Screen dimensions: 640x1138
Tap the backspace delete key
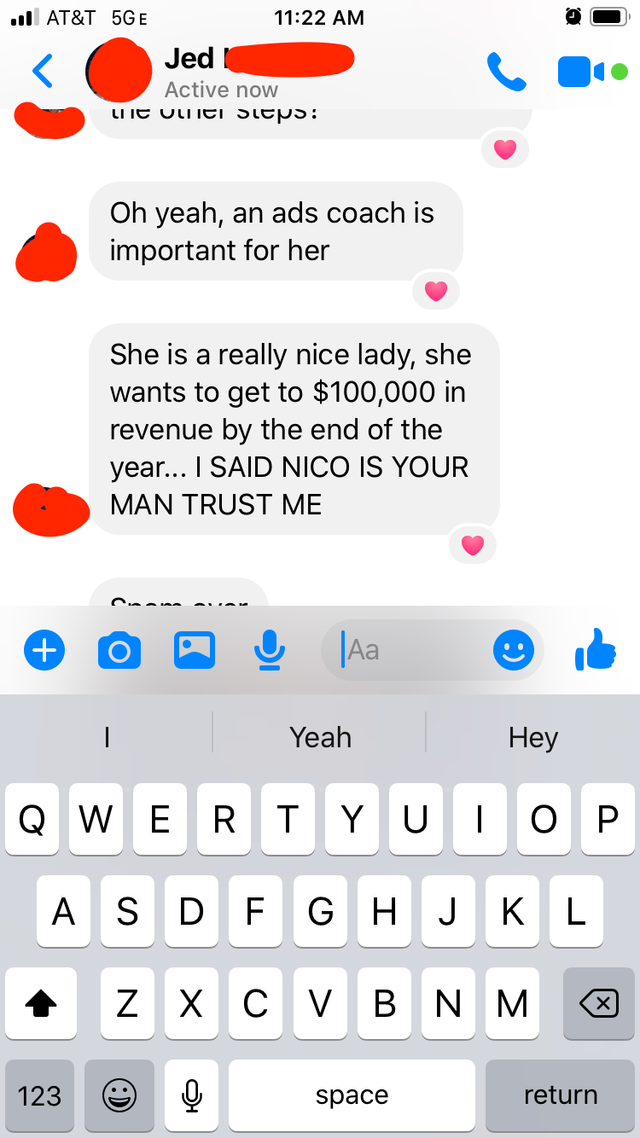(599, 1003)
